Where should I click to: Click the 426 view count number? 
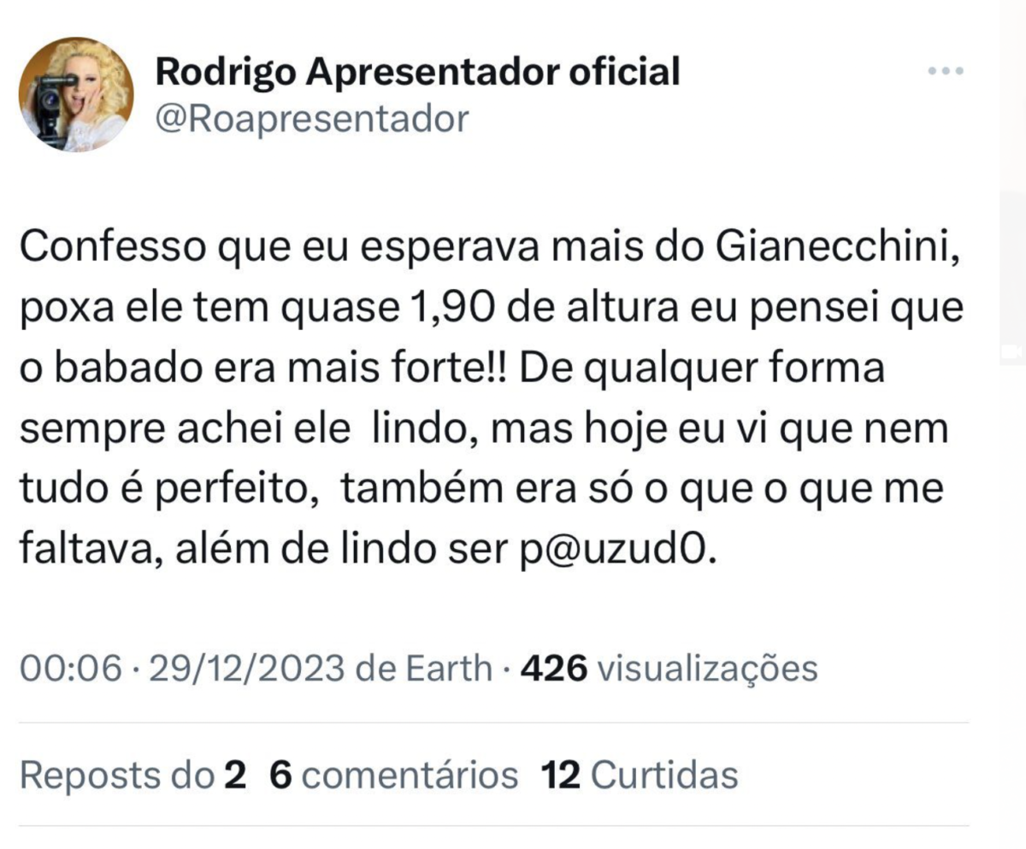[x=553, y=669]
